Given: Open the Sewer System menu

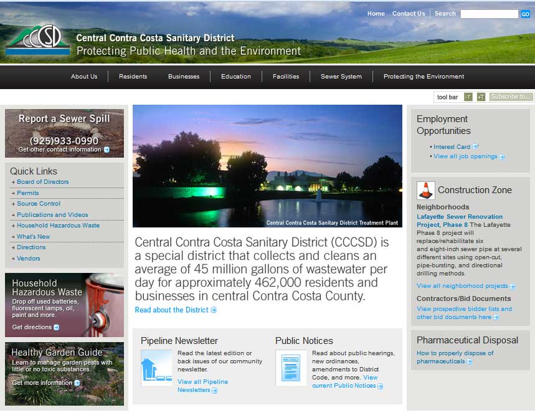Looking at the screenshot, I should pyautogui.click(x=341, y=77).
